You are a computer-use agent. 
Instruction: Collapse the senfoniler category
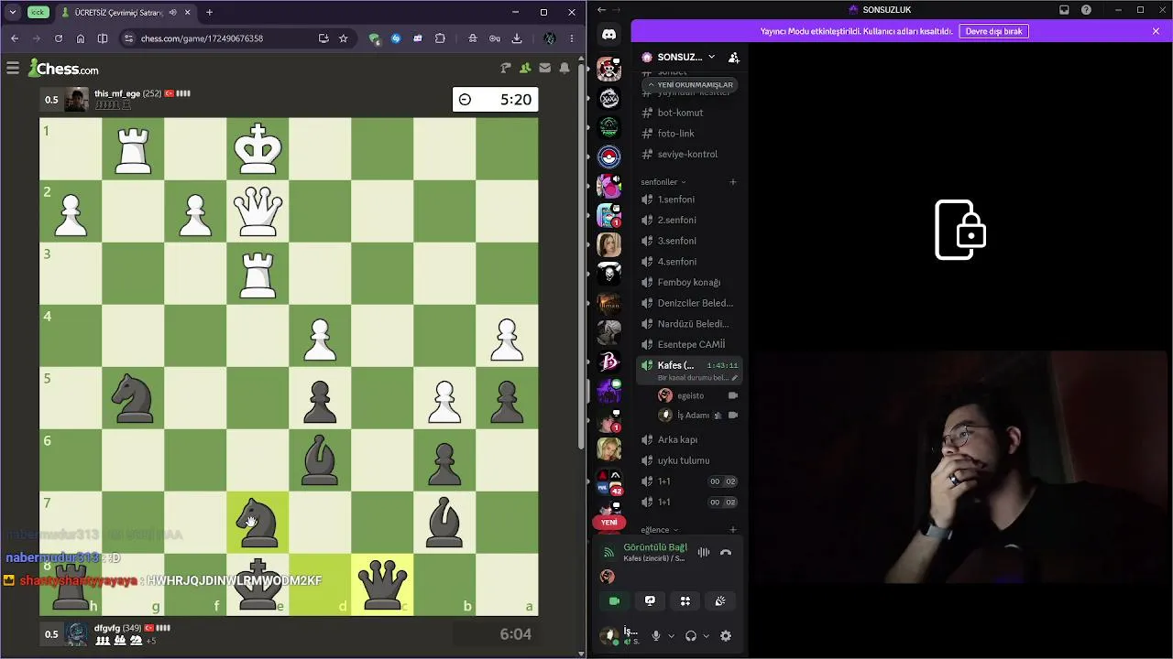pyautogui.click(x=663, y=182)
